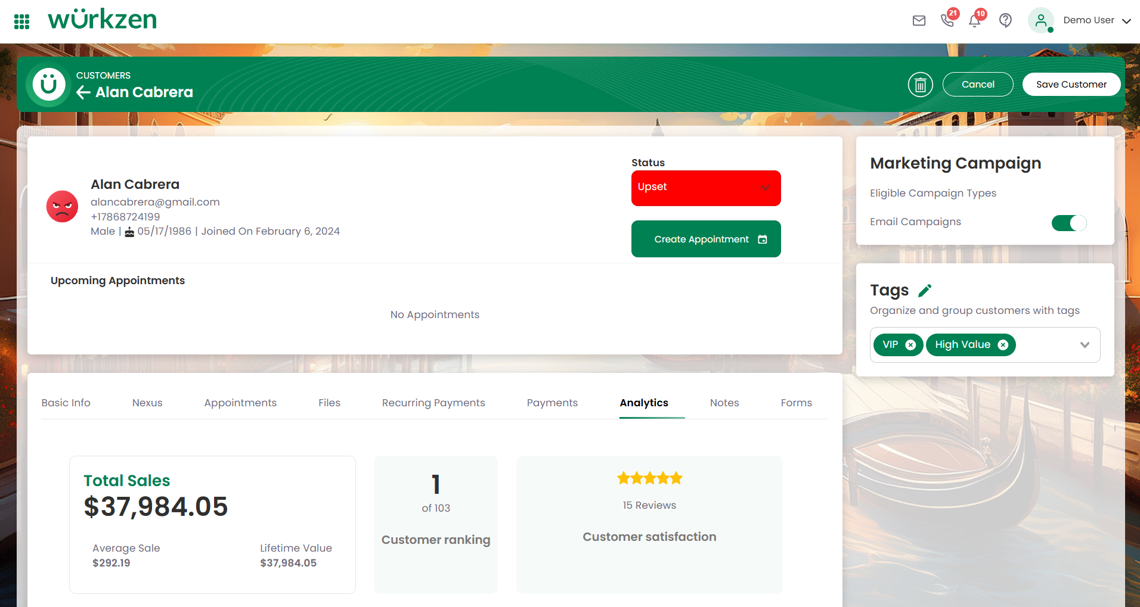Click the Create Appointment button

click(x=705, y=239)
